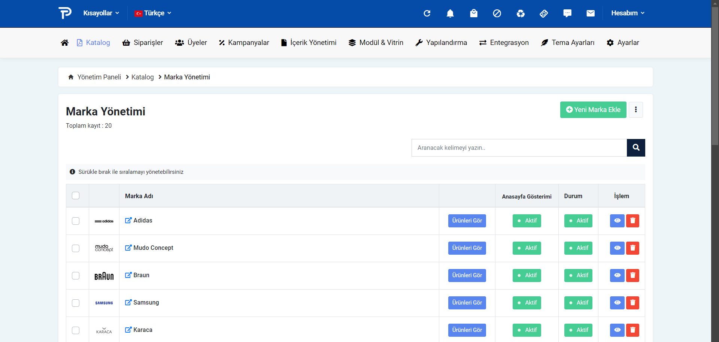The height and width of the screenshot is (342, 719).
Task: Toggle the eye icon for Samsung row
Action: tap(617, 303)
